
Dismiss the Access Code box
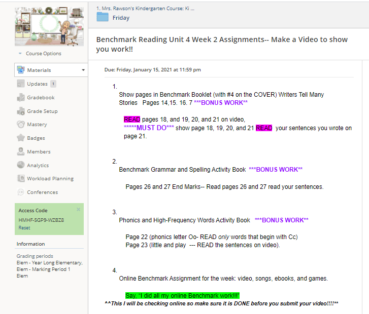78,209
